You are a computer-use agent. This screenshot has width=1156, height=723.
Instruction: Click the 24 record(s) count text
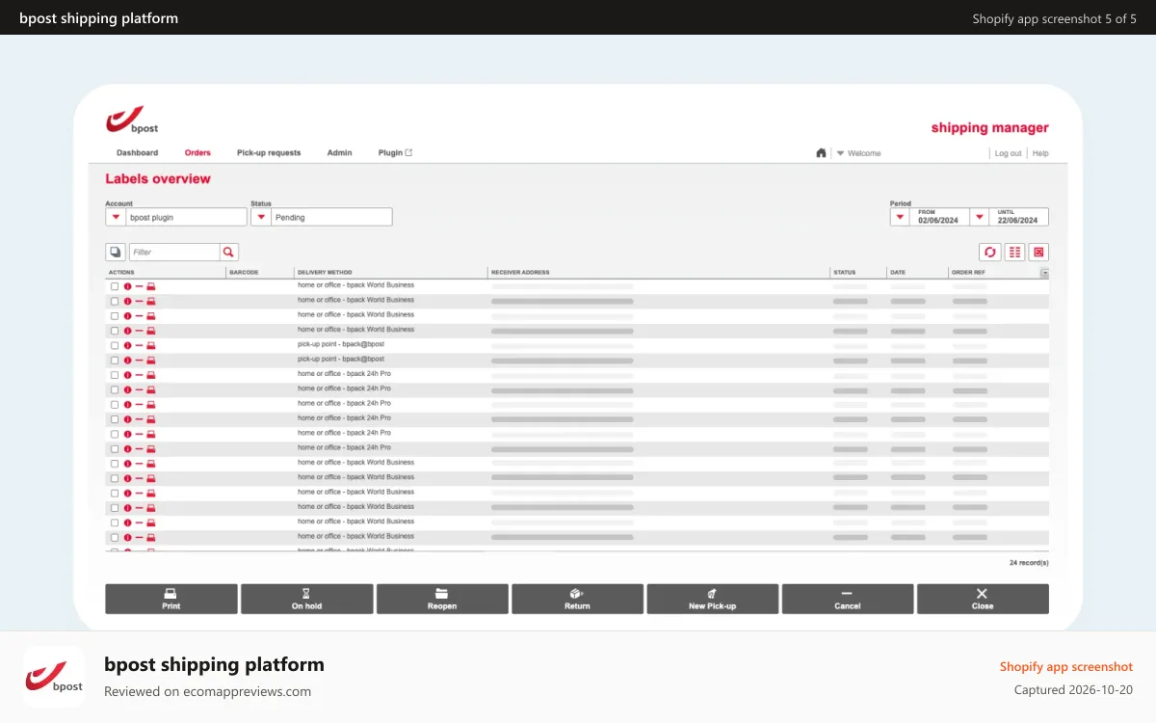1029,562
